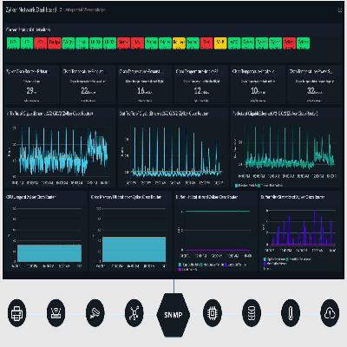Image resolution: width=347 pixels, height=347 pixels.
Task: Click the SNMP hexagon badge
Action: point(173,315)
